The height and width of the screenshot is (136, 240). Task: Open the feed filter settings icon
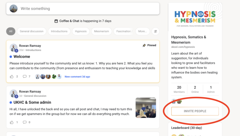155,31
